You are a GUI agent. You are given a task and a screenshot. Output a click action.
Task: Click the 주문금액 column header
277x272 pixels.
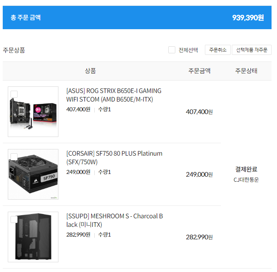(199, 71)
